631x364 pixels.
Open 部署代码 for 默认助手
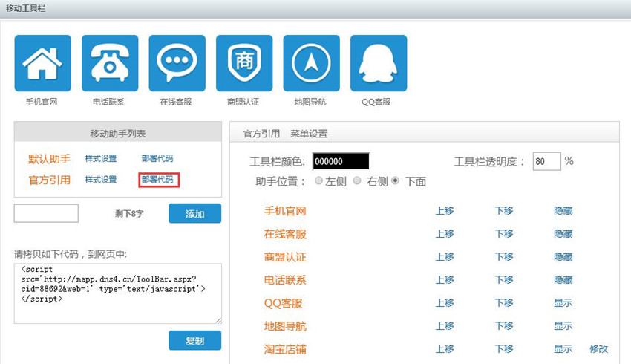pos(157,159)
